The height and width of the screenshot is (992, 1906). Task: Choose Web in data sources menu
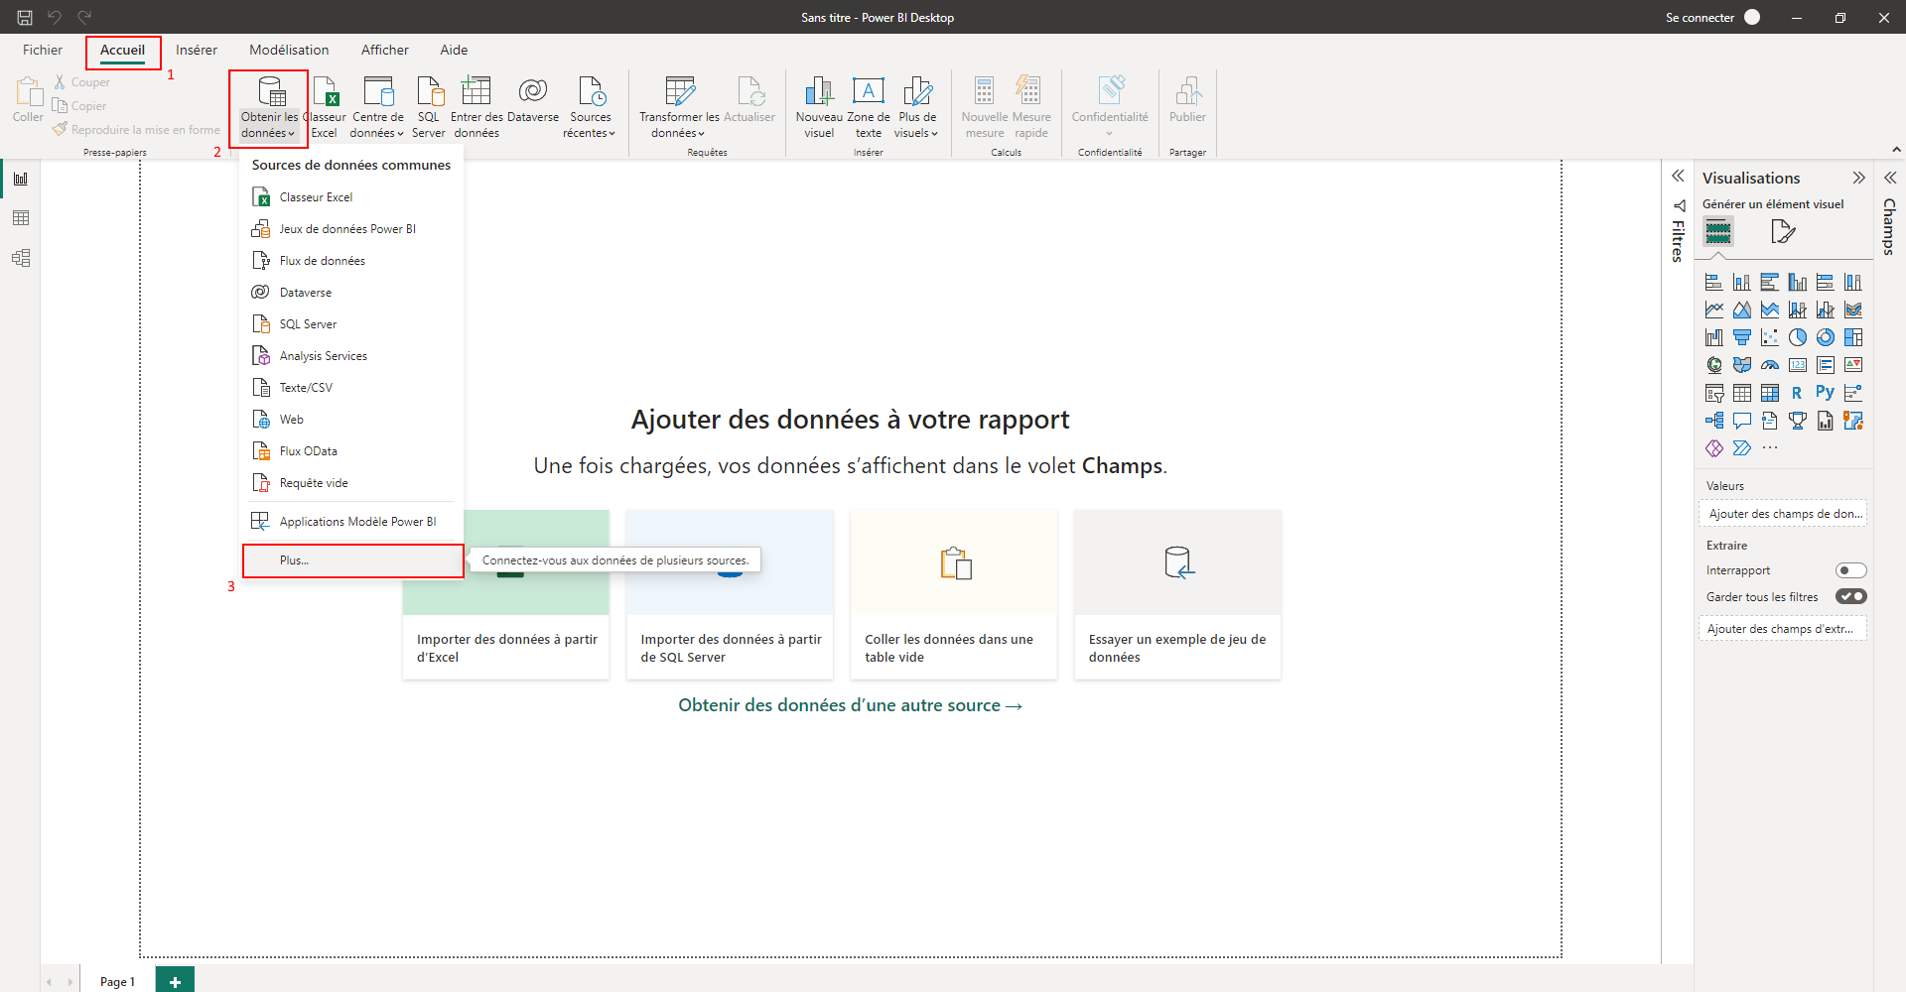(x=352, y=420)
